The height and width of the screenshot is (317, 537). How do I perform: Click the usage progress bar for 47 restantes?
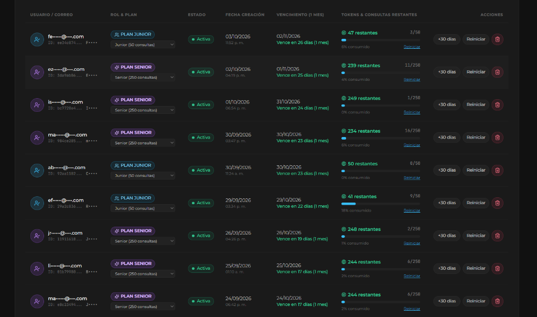coord(381,40)
